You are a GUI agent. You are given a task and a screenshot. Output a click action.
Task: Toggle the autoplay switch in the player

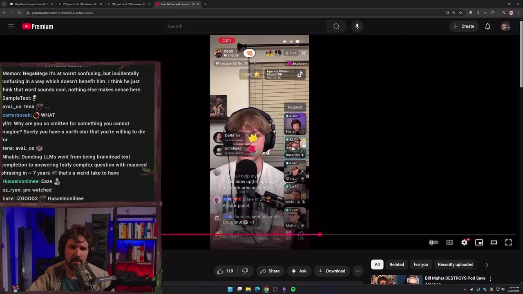(433, 243)
